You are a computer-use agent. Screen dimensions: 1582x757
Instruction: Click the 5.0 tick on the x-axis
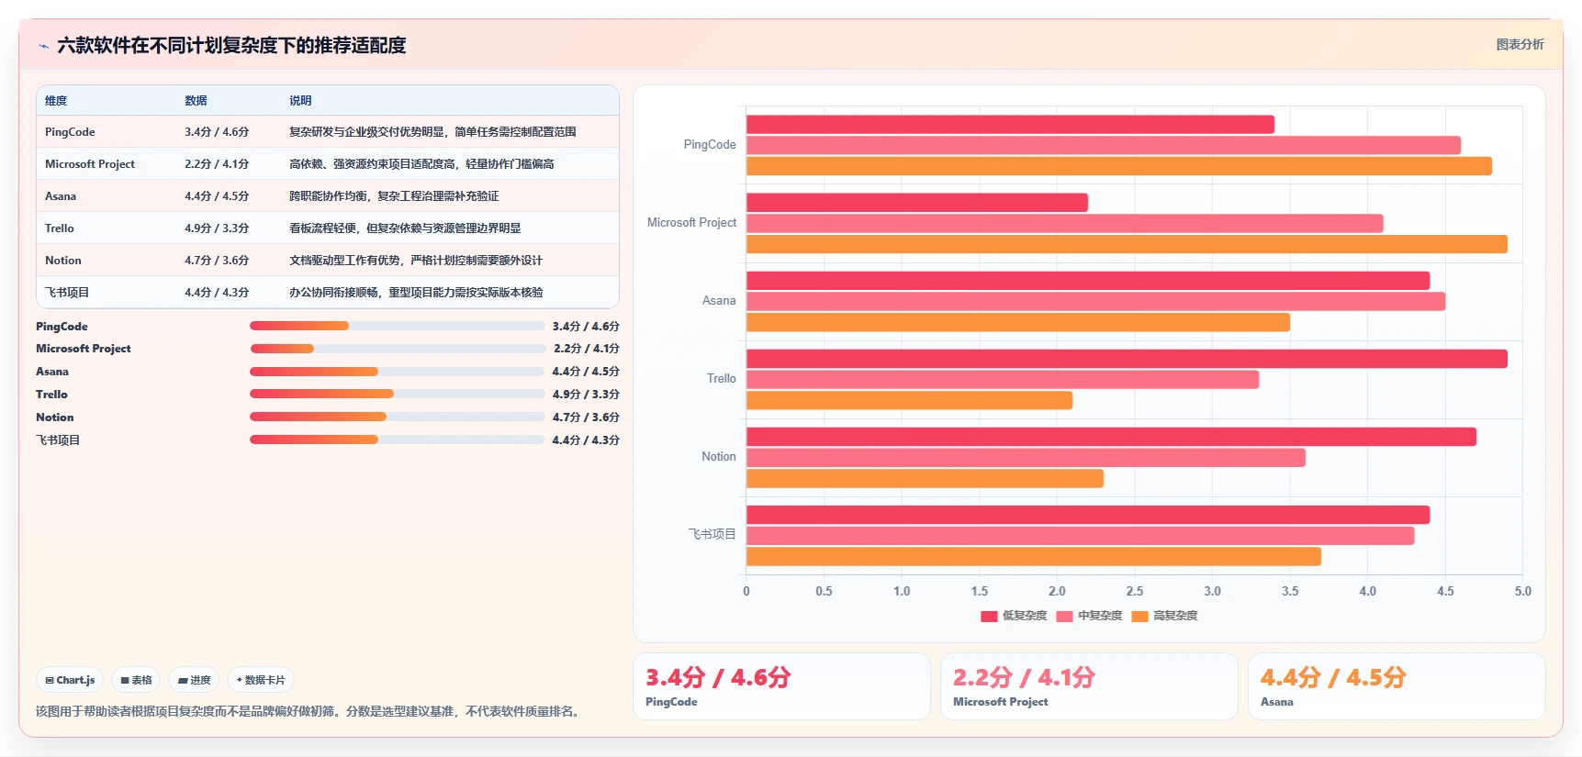[1522, 592]
